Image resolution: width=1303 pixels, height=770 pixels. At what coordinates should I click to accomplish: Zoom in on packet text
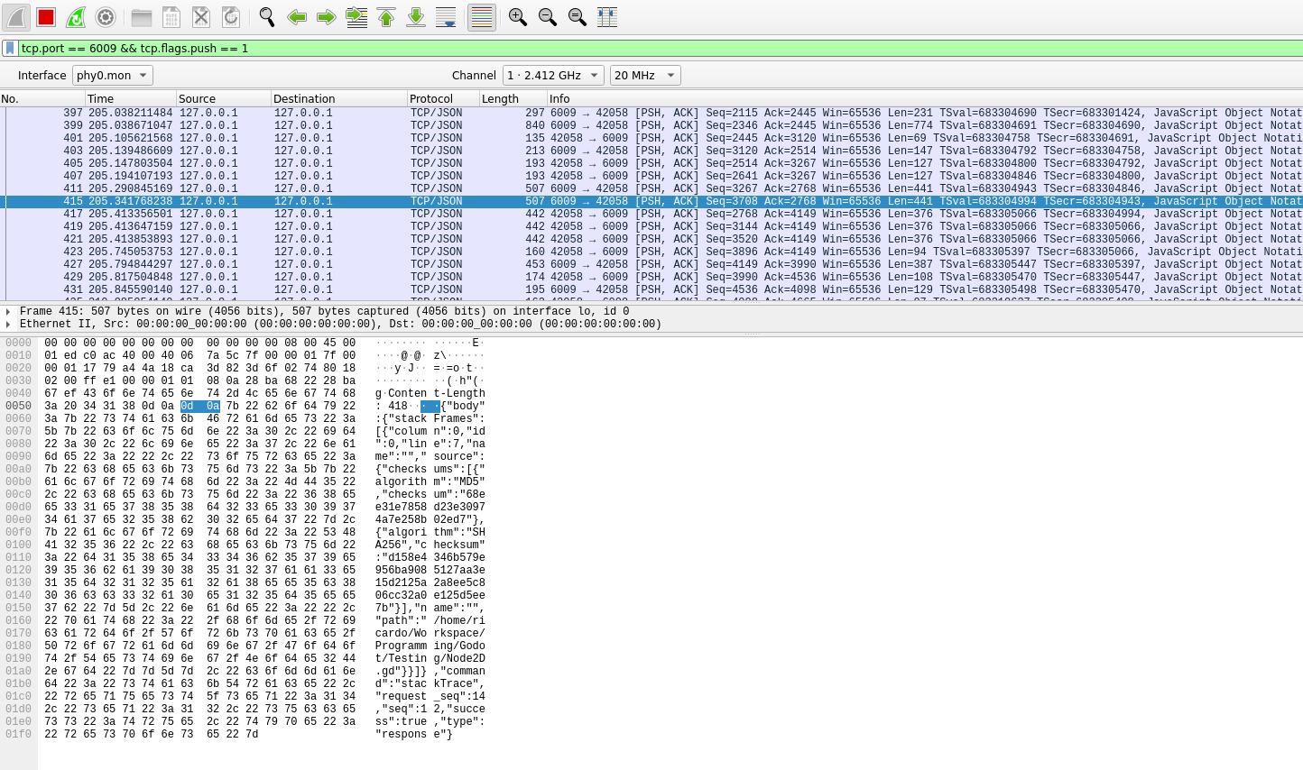coord(518,17)
